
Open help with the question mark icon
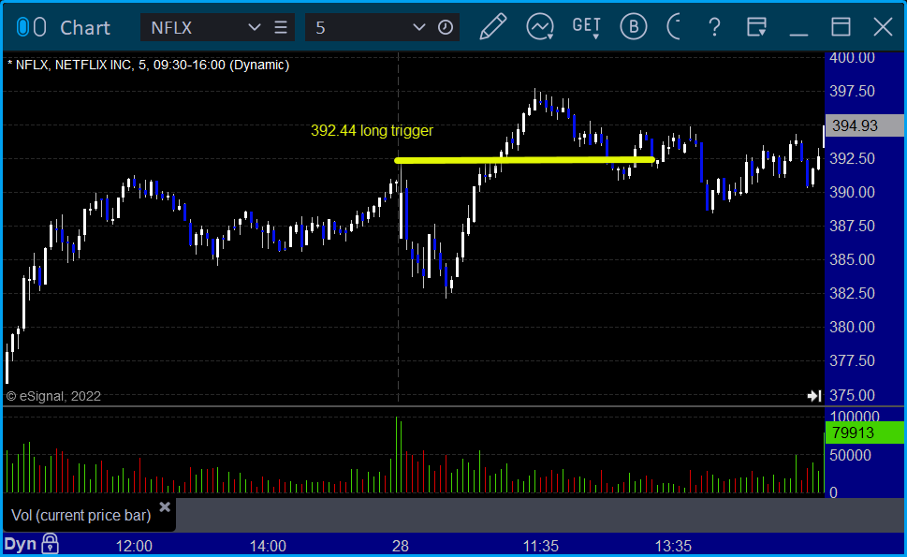[714, 27]
